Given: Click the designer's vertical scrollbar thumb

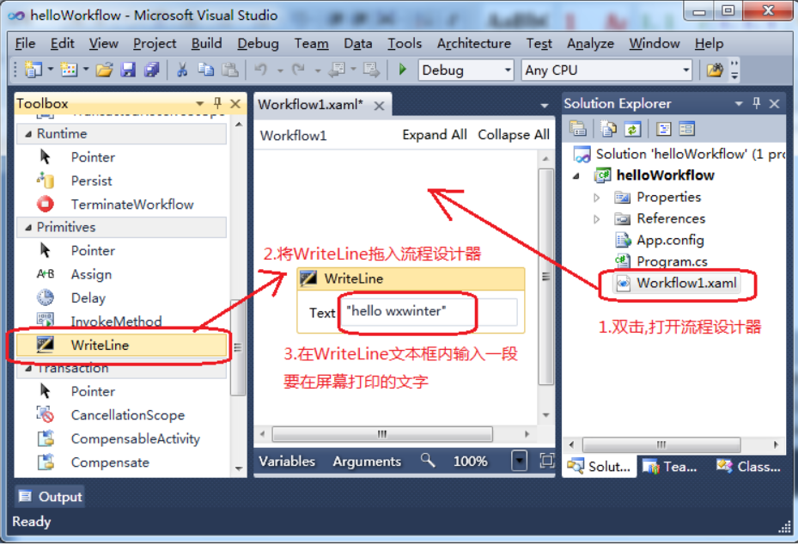Looking at the screenshot, I should click(545, 277).
